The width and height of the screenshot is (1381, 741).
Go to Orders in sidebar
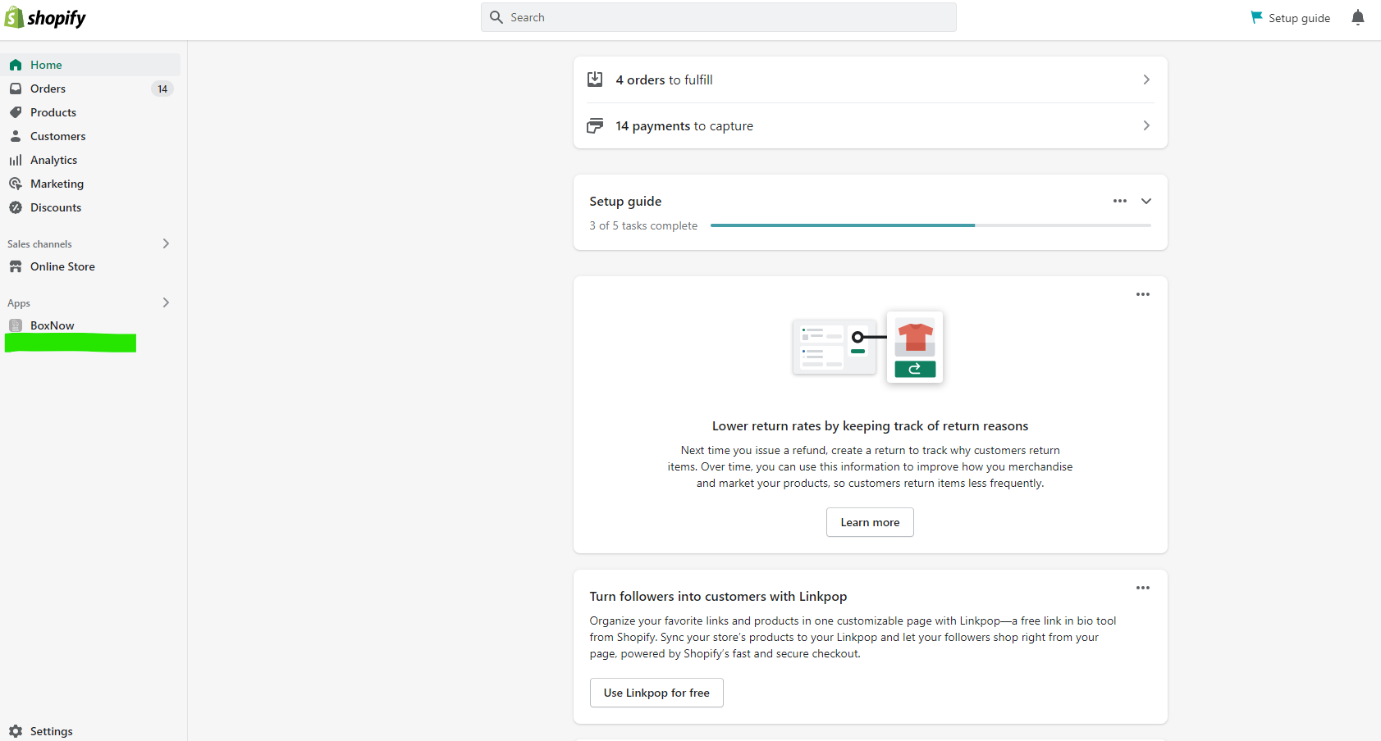pos(48,89)
